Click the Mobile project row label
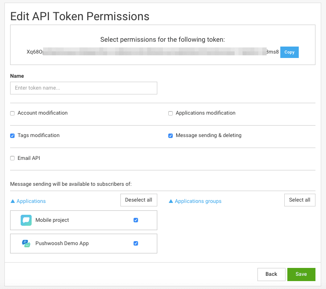This screenshot has width=326, height=289. (x=52, y=220)
